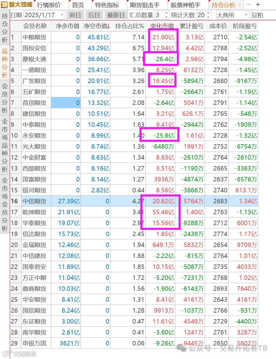Open the 全市场会员分析 sidebar tab
Image resolution: width=276 pixels, height=359 pixels.
coord(5,204)
